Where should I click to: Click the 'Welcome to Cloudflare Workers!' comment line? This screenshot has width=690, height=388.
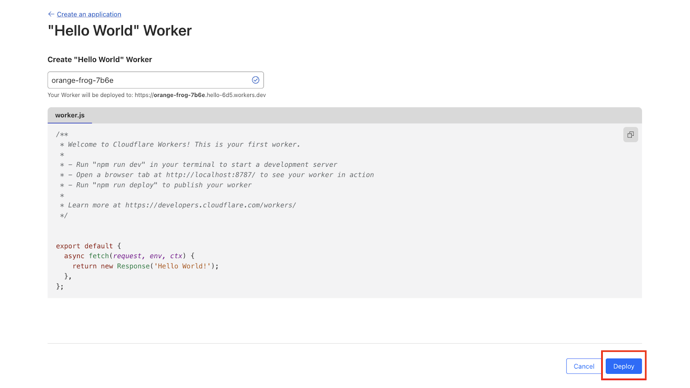180,144
